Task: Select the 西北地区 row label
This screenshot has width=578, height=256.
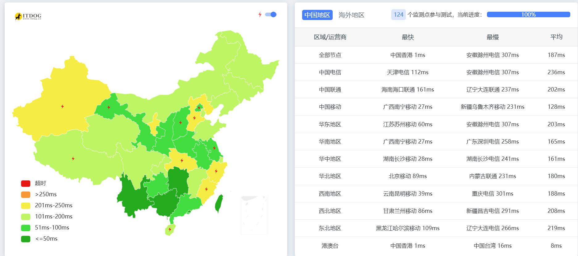Action: tap(330, 211)
